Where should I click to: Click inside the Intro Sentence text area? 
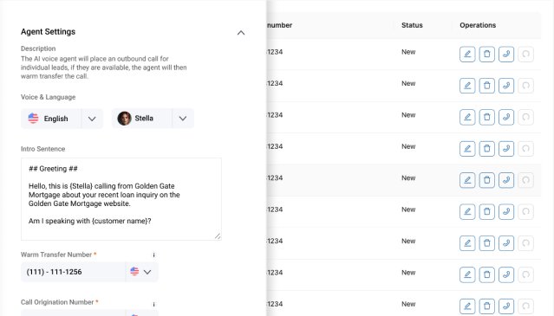121,199
